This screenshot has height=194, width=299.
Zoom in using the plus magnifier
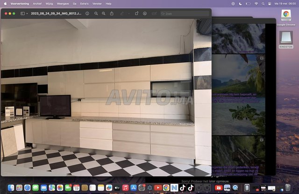click(103, 14)
